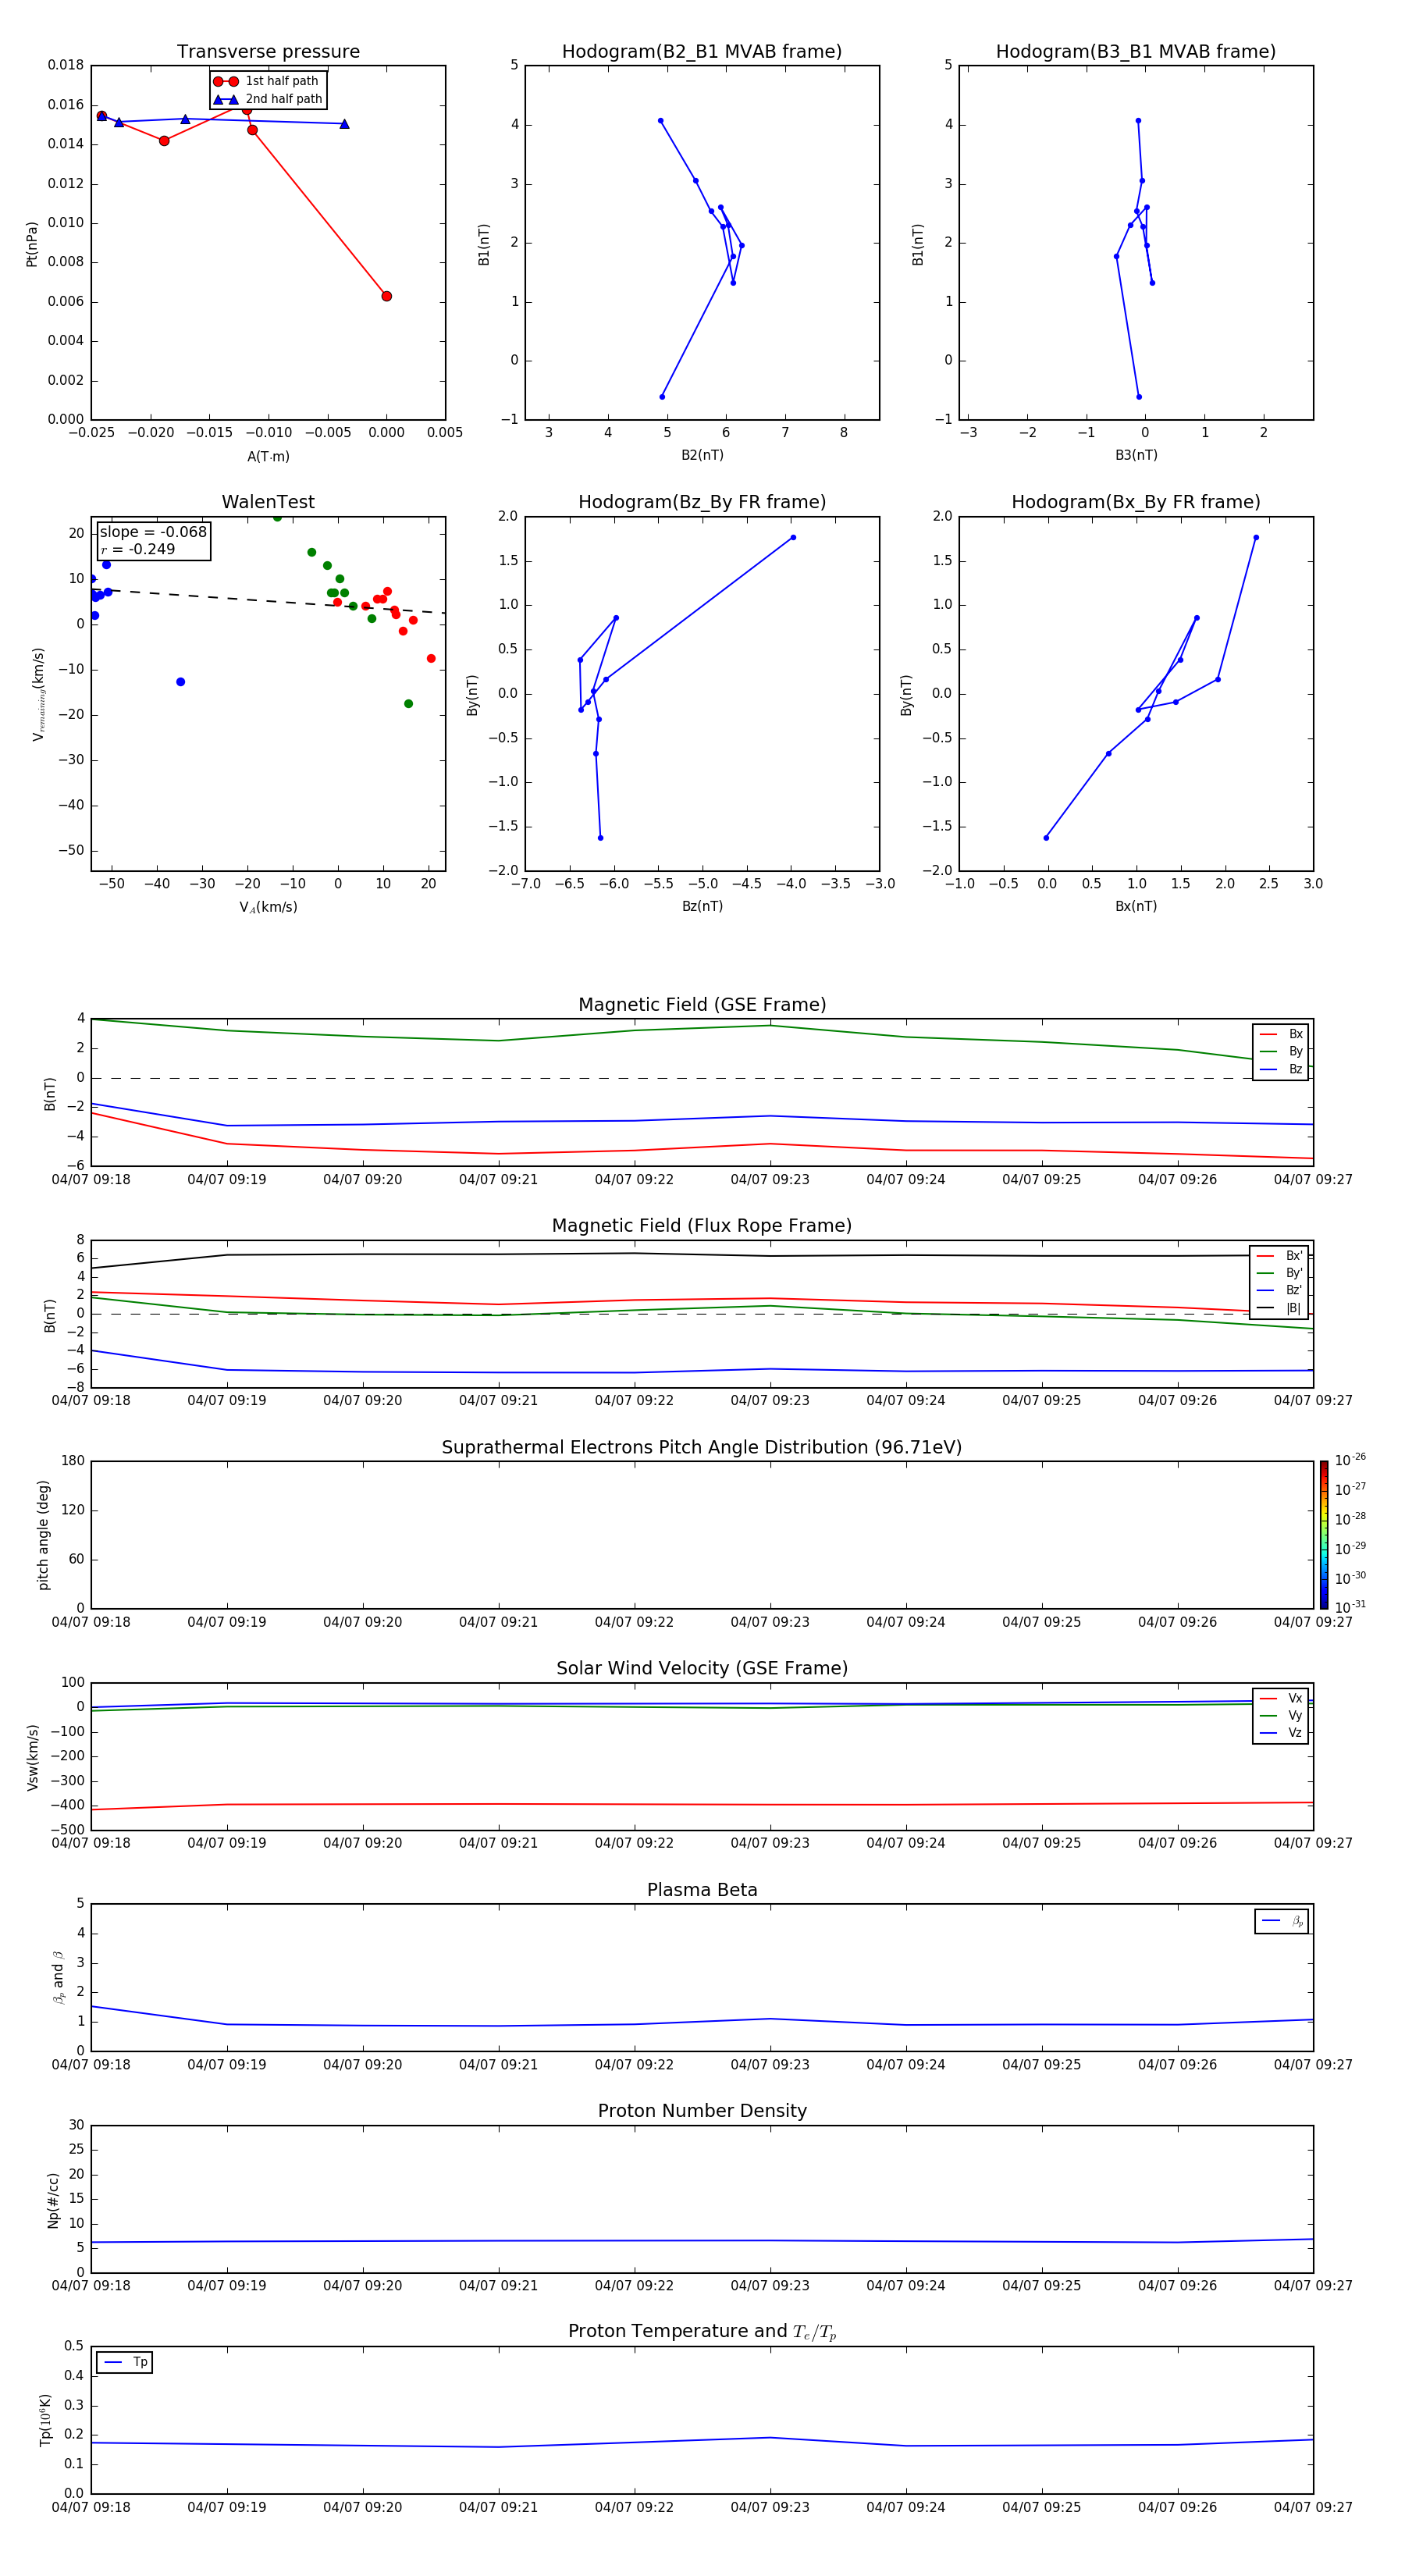The height and width of the screenshot is (2576, 1405).
Task: Select the "B2(nT)" x-axis label
Action: 702,455
